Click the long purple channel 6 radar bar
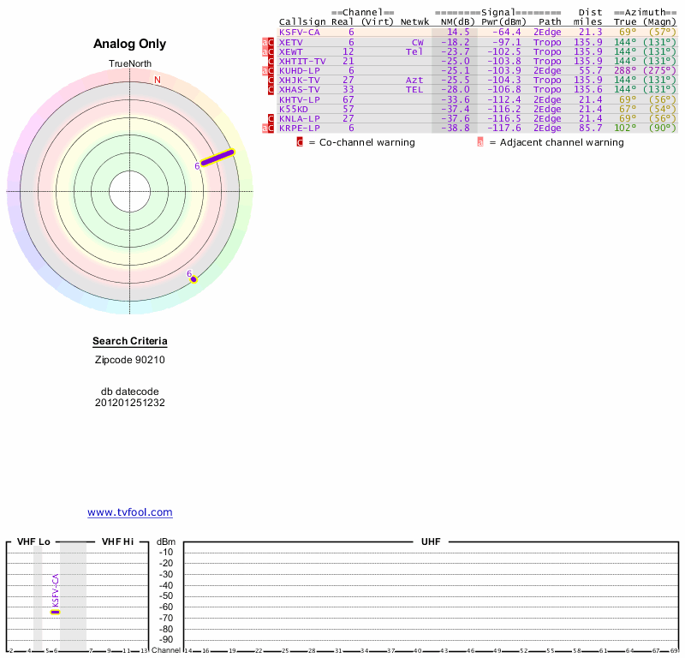Image resolution: width=685 pixels, height=658 pixels. 217,159
